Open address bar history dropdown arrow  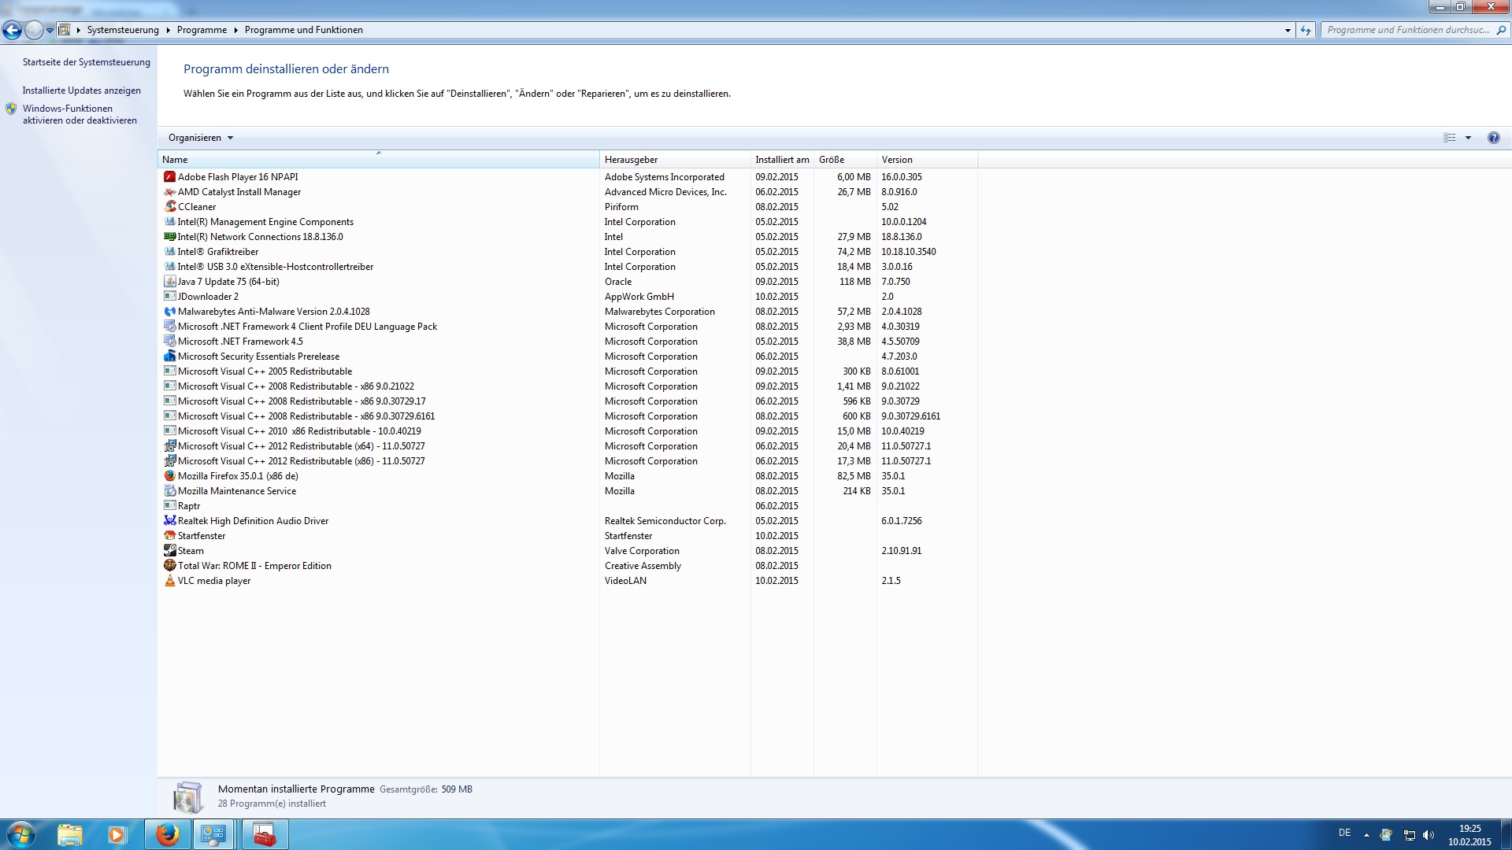pyautogui.click(x=1288, y=30)
